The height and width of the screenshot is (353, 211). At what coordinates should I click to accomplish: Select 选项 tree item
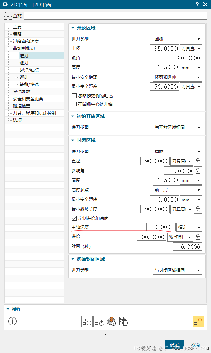[17, 120]
